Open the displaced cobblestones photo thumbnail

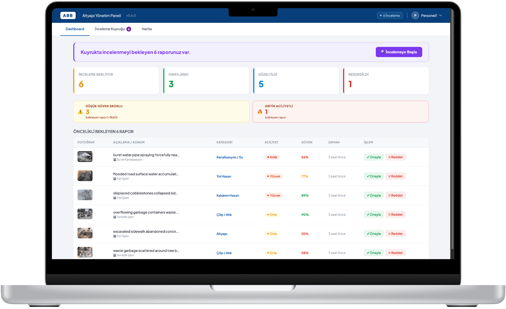[x=85, y=195]
